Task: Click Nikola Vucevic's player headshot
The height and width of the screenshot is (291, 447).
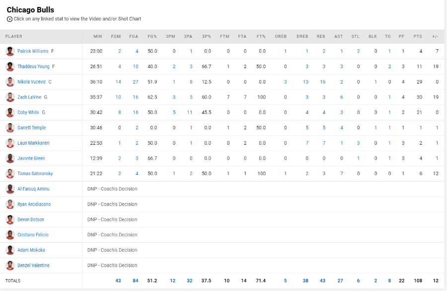Action: click(x=10, y=82)
